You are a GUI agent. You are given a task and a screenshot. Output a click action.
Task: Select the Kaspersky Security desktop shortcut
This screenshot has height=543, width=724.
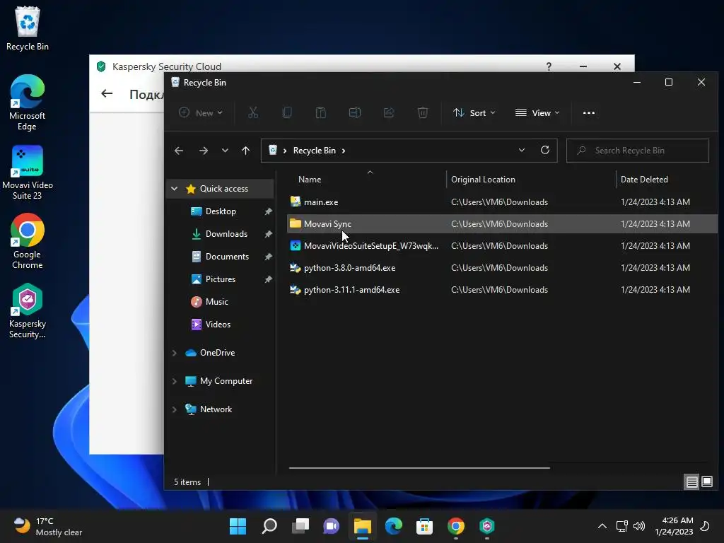pos(28,311)
